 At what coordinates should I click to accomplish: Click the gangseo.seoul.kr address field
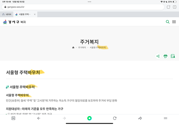point(83,7)
